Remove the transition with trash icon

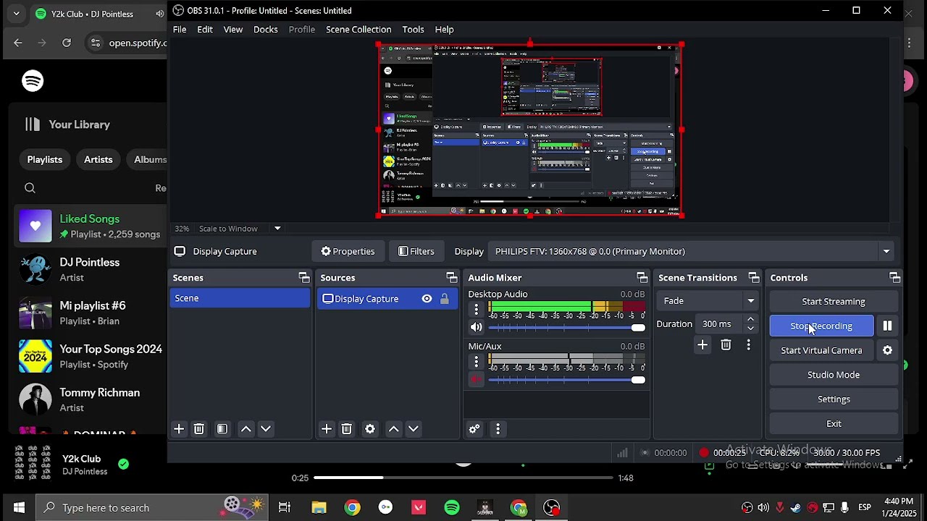point(726,345)
